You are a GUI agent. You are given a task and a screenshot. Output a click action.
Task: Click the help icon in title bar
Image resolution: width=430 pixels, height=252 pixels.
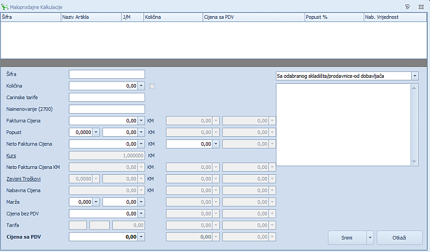tap(407, 7)
